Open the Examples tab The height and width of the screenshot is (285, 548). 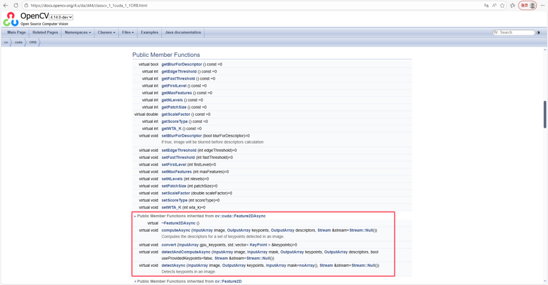pos(149,32)
